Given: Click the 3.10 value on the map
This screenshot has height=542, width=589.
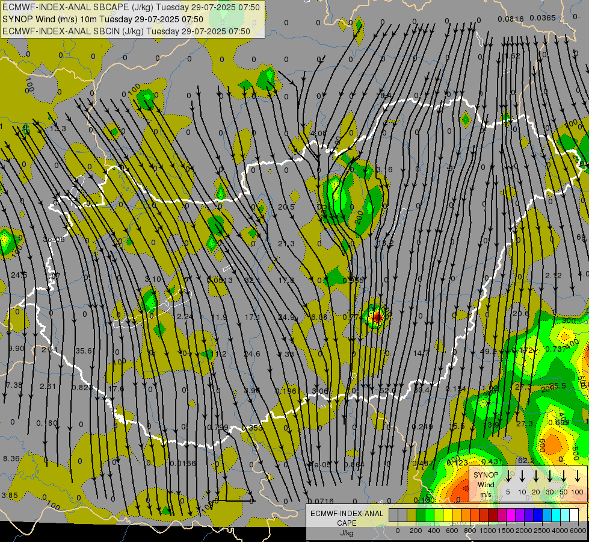Looking at the screenshot, I should [153, 279].
